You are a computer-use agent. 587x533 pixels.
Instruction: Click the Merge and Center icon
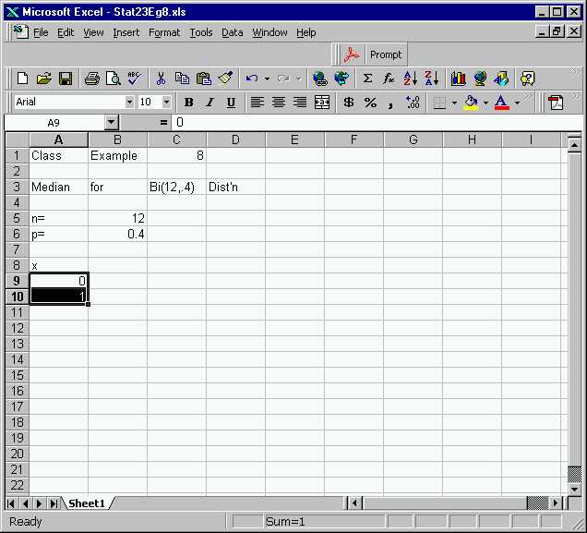(322, 103)
